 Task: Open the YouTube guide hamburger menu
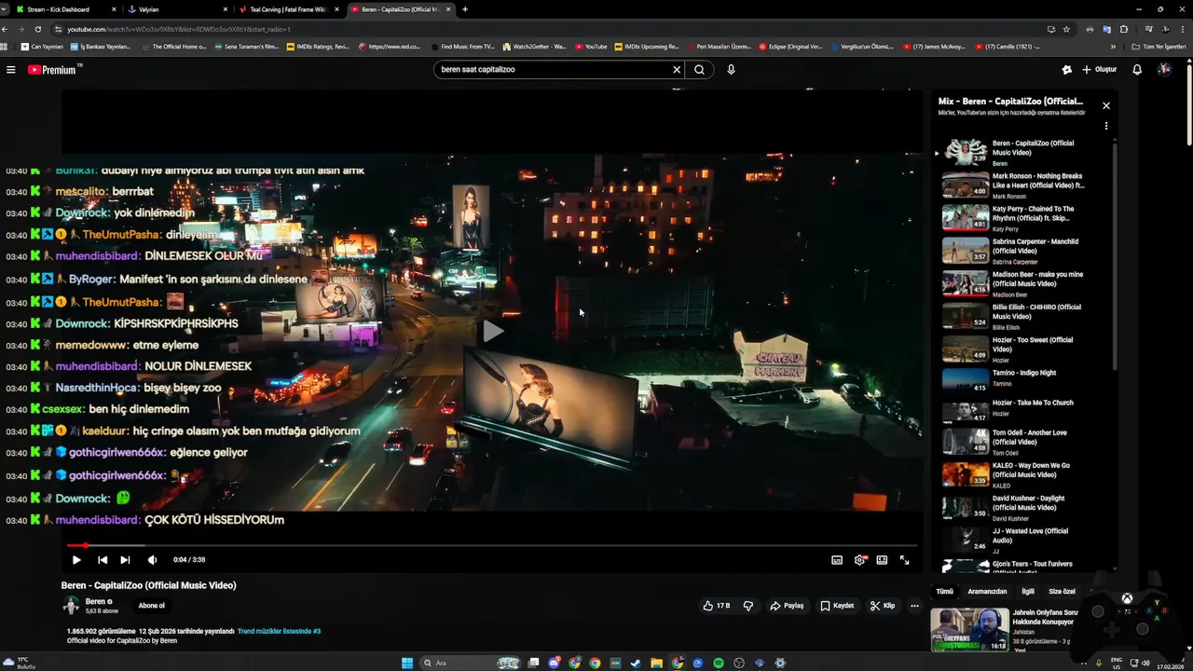coord(11,70)
